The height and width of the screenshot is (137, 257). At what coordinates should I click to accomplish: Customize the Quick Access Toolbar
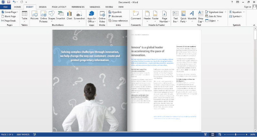(26, 2)
